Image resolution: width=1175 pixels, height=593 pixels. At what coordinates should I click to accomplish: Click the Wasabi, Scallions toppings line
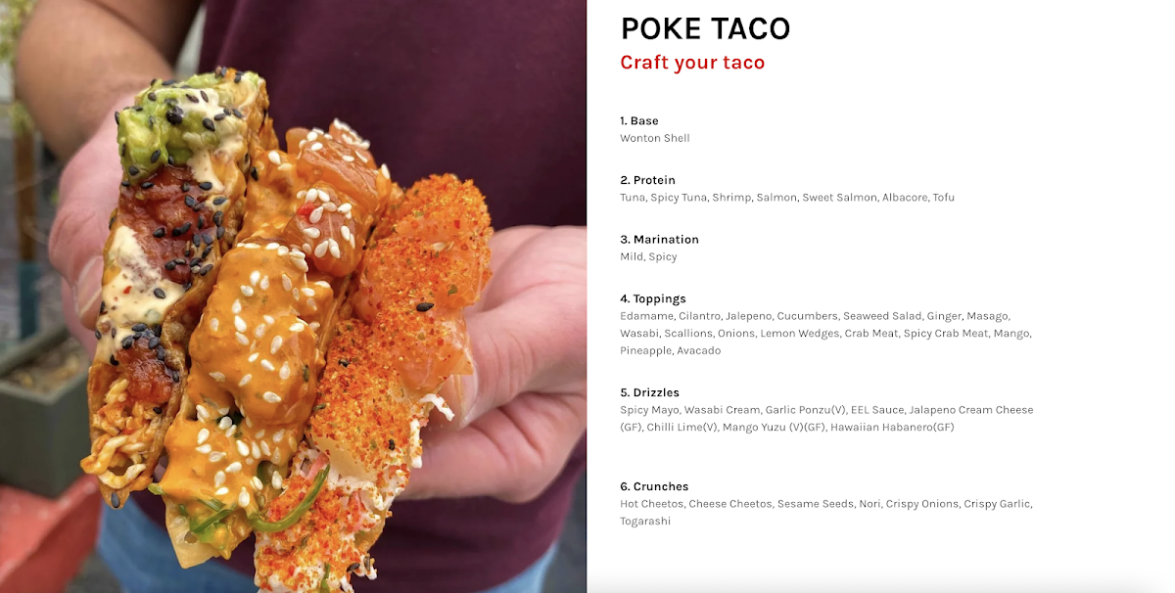tap(825, 334)
